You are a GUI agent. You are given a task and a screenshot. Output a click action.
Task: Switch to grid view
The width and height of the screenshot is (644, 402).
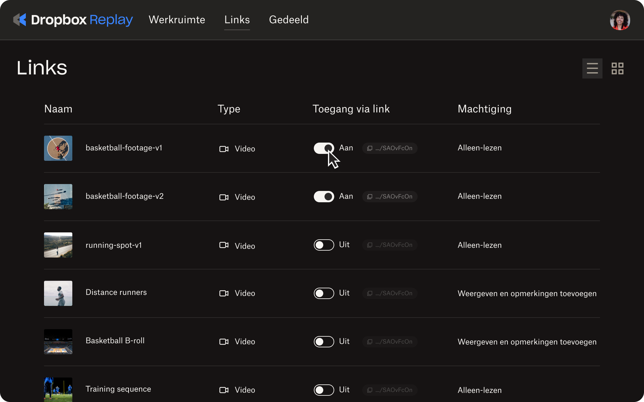point(617,68)
